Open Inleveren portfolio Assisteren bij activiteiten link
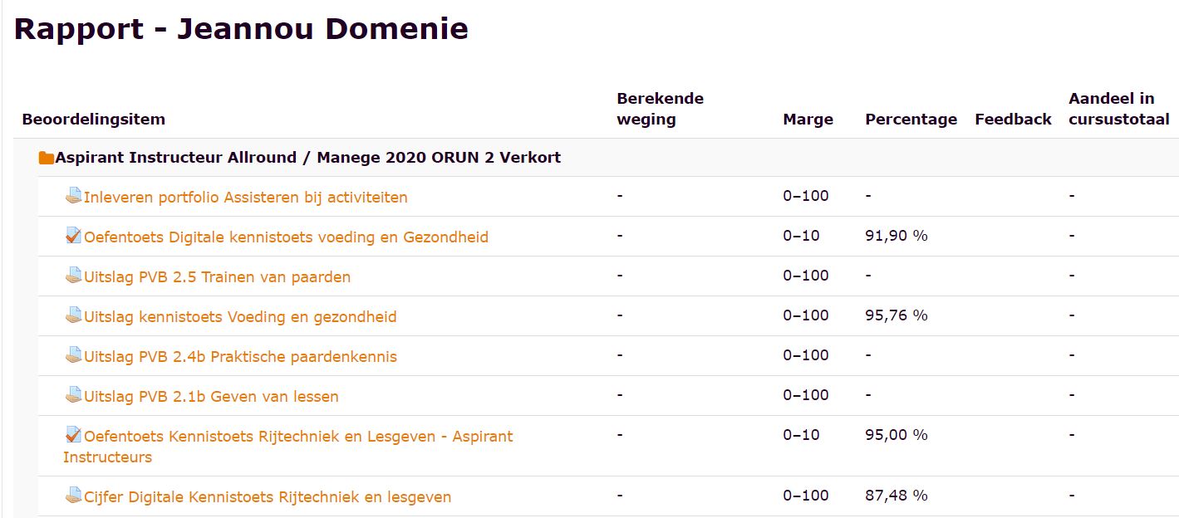This screenshot has height=518, width=1179. click(246, 198)
